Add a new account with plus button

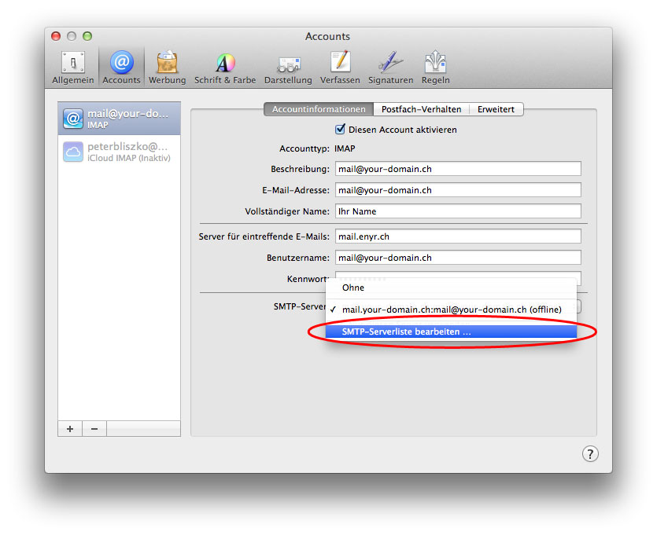click(70, 429)
